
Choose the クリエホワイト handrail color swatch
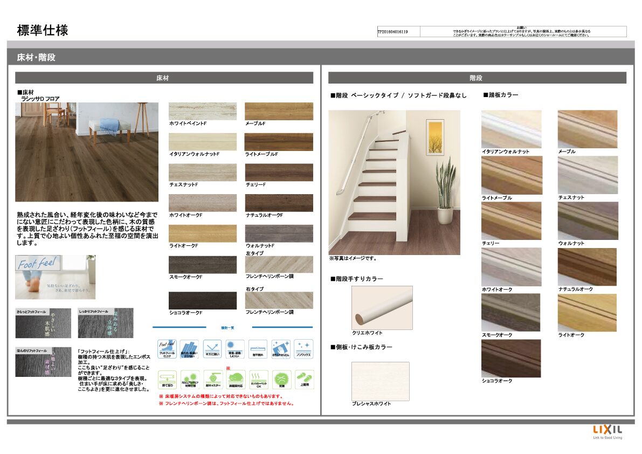click(x=382, y=307)
